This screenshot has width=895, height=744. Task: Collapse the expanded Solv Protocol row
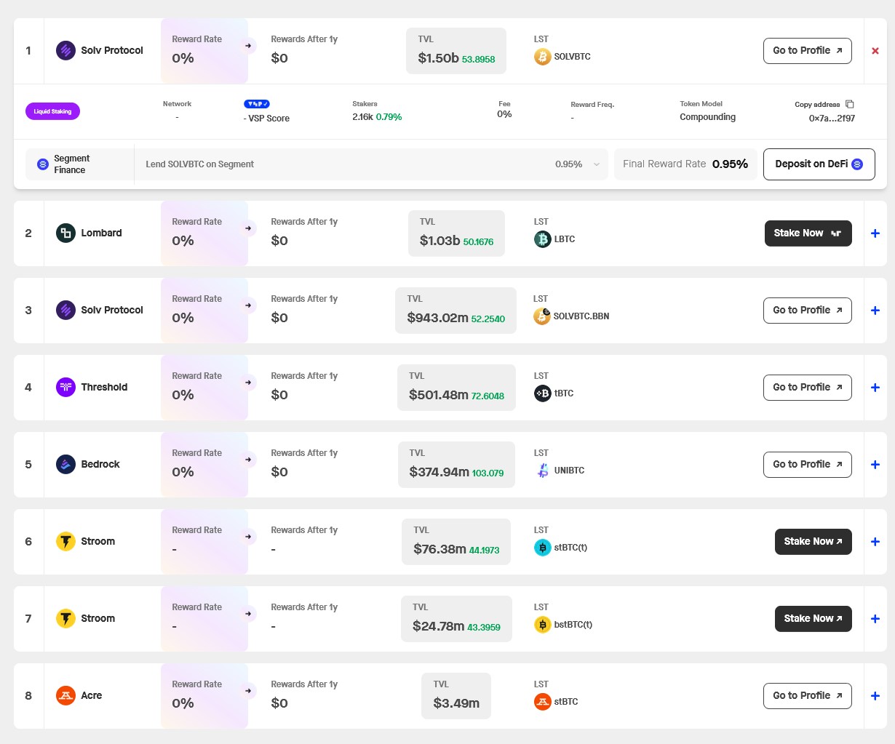pyautogui.click(x=875, y=51)
